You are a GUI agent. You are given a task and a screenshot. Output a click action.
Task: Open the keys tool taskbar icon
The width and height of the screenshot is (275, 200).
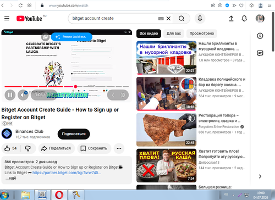[x=76, y=195]
